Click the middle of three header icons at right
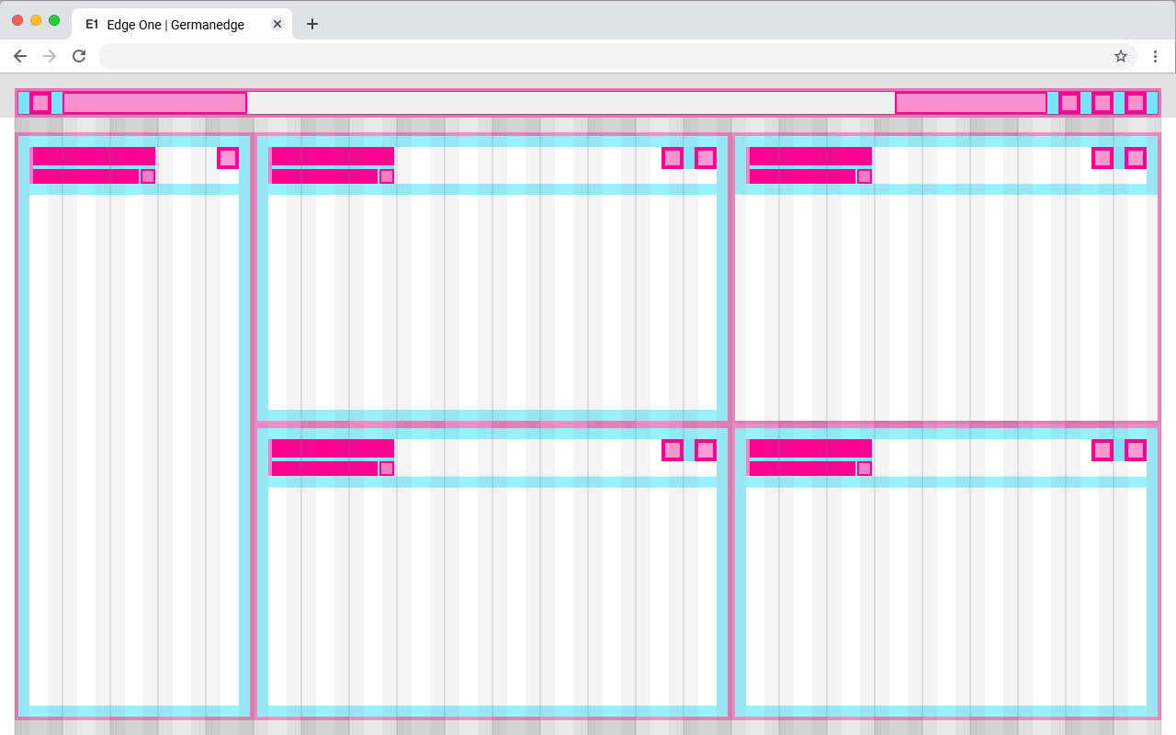This screenshot has height=735, width=1176. [x=1102, y=103]
